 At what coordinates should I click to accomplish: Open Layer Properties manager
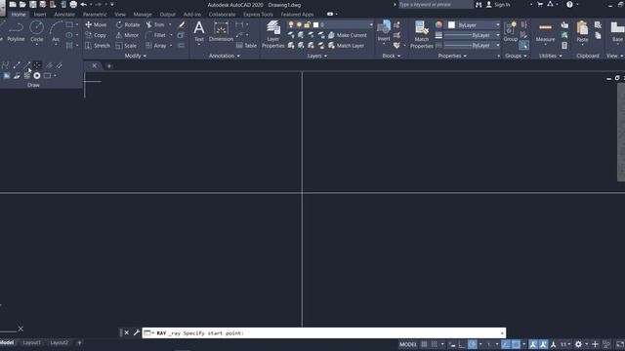coord(273,34)
